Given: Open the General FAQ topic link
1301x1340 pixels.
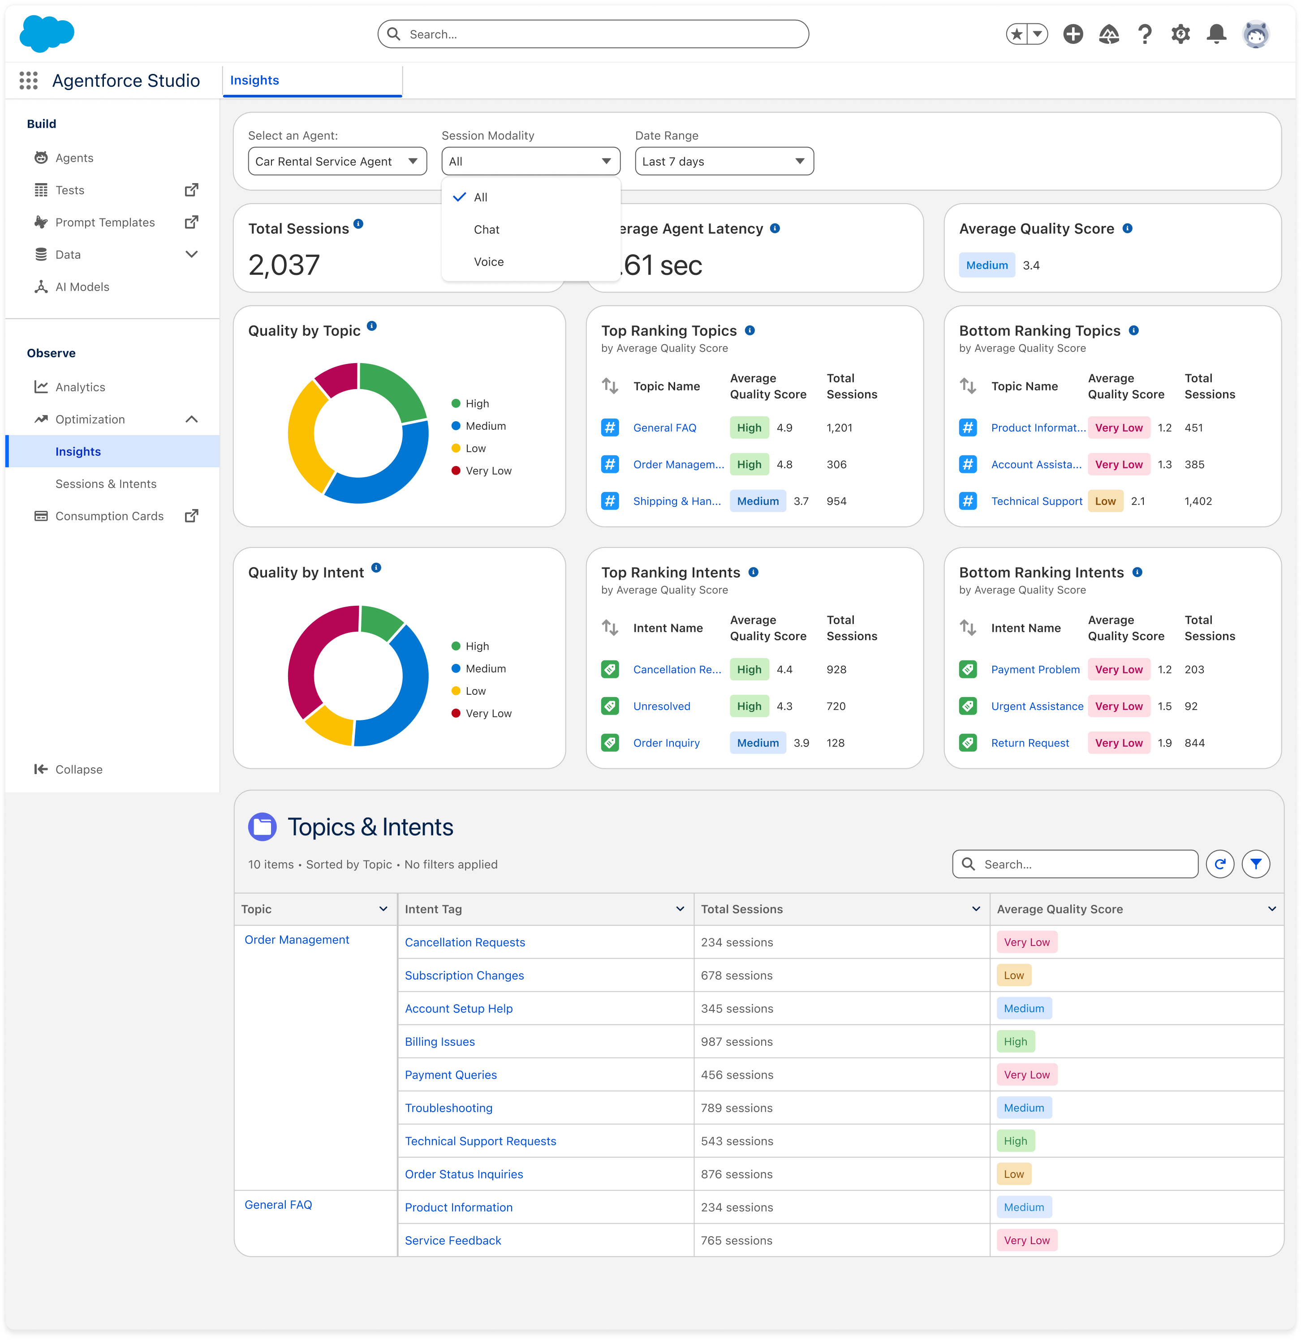Looking at the screenshot, I should (x=664, y=428).
